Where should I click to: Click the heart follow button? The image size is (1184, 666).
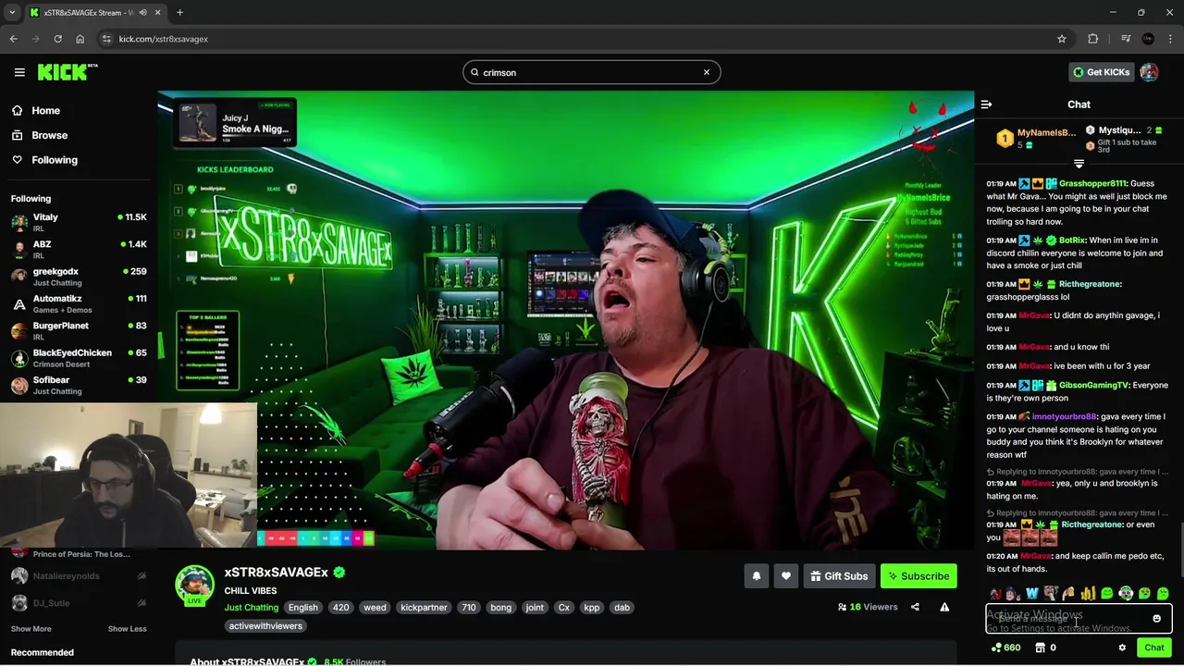tap(786, 576)
